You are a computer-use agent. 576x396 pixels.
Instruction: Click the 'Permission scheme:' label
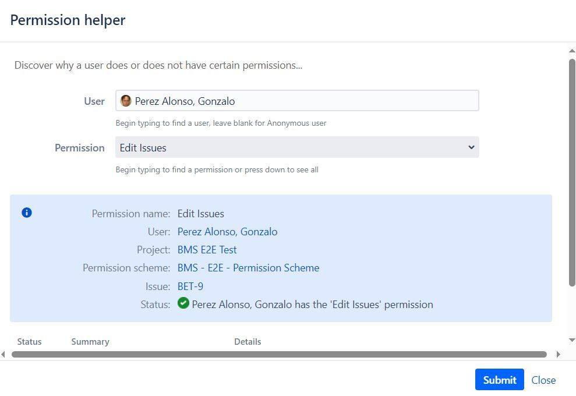126,268
